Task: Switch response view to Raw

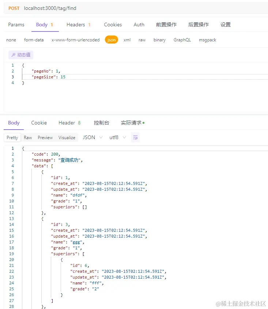Action: click(28, 138)
